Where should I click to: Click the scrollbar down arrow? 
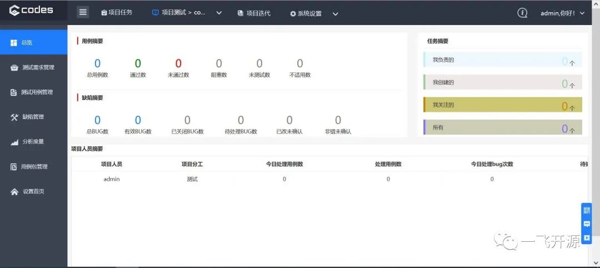tap(597, 262)
